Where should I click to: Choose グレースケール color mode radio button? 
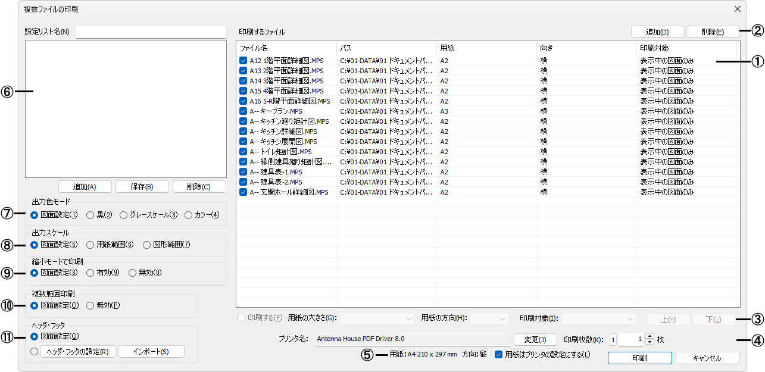(124, 215)
